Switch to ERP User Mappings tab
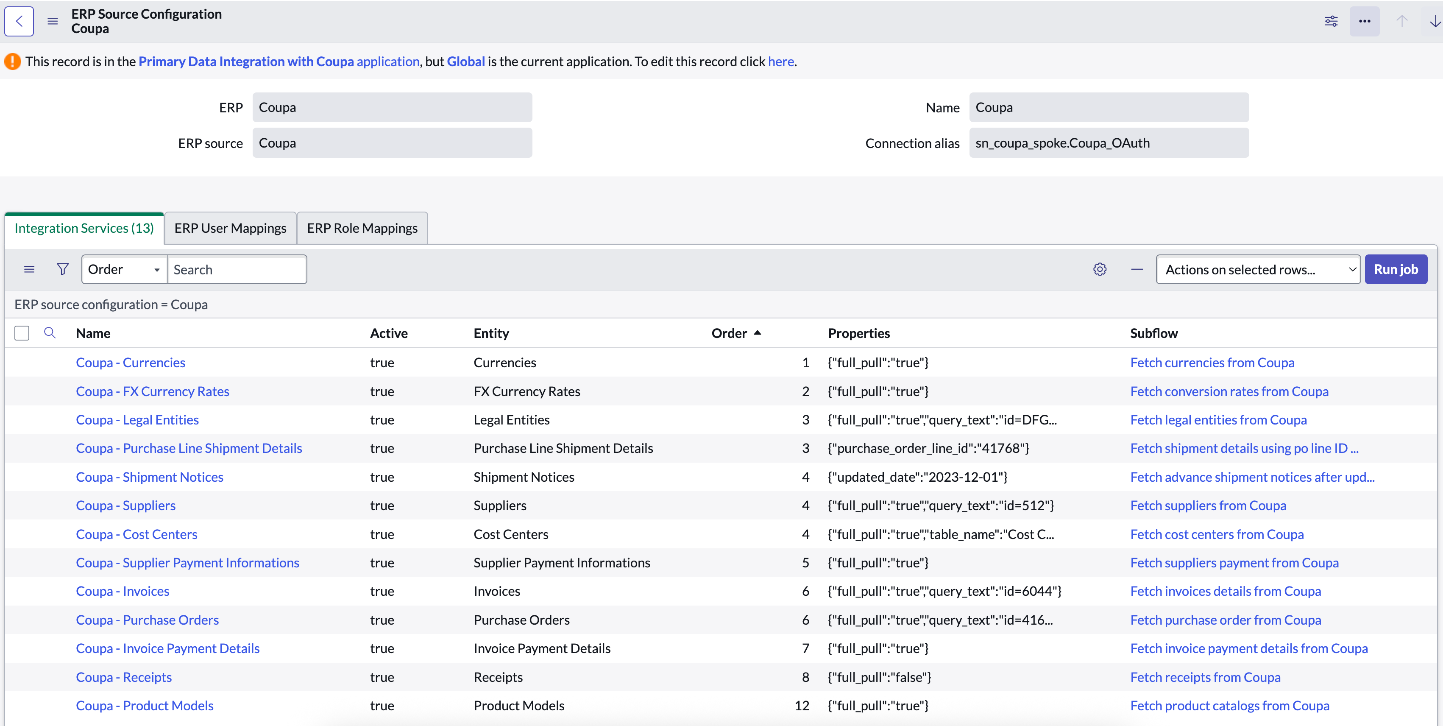 pyautogui.click(x=230, y=228)
